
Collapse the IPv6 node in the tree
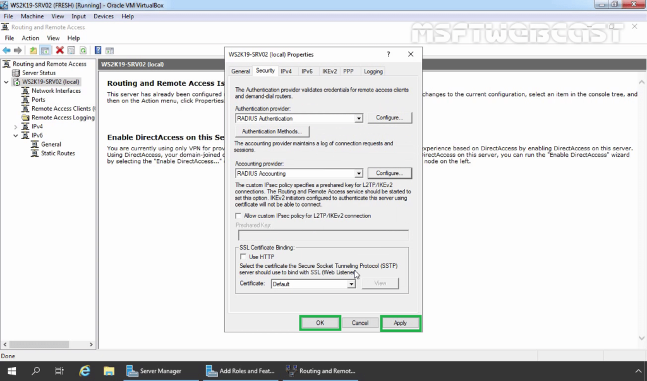coord(16,135)
